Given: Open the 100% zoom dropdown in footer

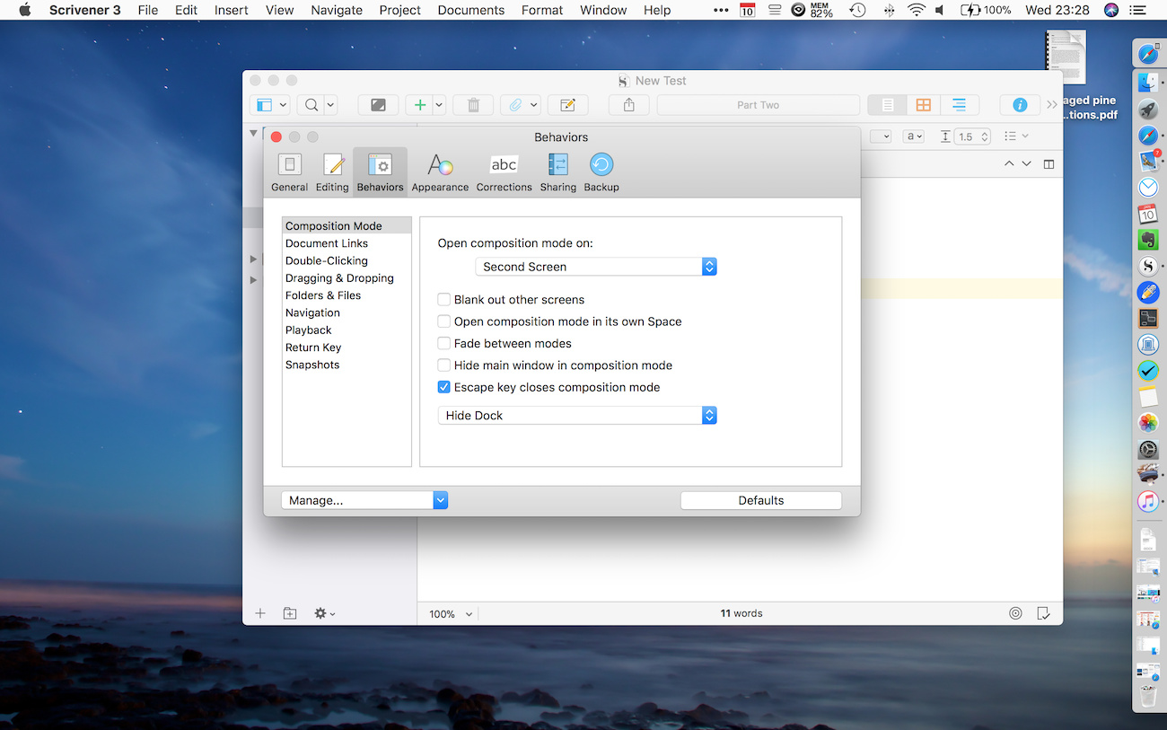Looking at the screenshot, I should pyautogui.click(x=450, y=614).
